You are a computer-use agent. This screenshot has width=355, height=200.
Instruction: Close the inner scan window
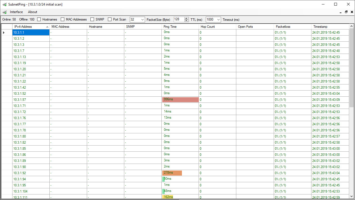tap(352, 12)
